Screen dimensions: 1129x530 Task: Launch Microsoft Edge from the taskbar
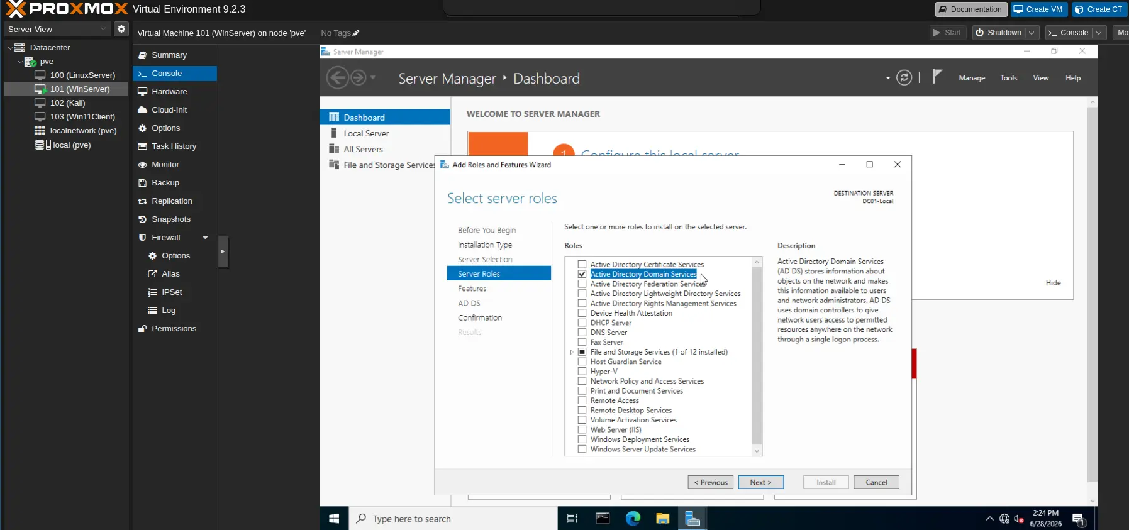[x=633, y=519]
